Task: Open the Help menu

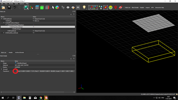Action: [x=27, y=4]
